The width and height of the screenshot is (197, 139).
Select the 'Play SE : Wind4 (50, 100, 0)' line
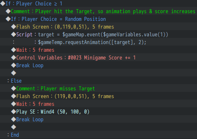(98, 112)
